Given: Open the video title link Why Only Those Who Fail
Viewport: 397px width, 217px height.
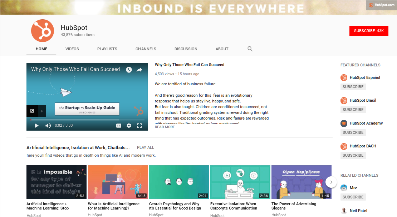Looking at the screenshot, I should pos(190,65).
